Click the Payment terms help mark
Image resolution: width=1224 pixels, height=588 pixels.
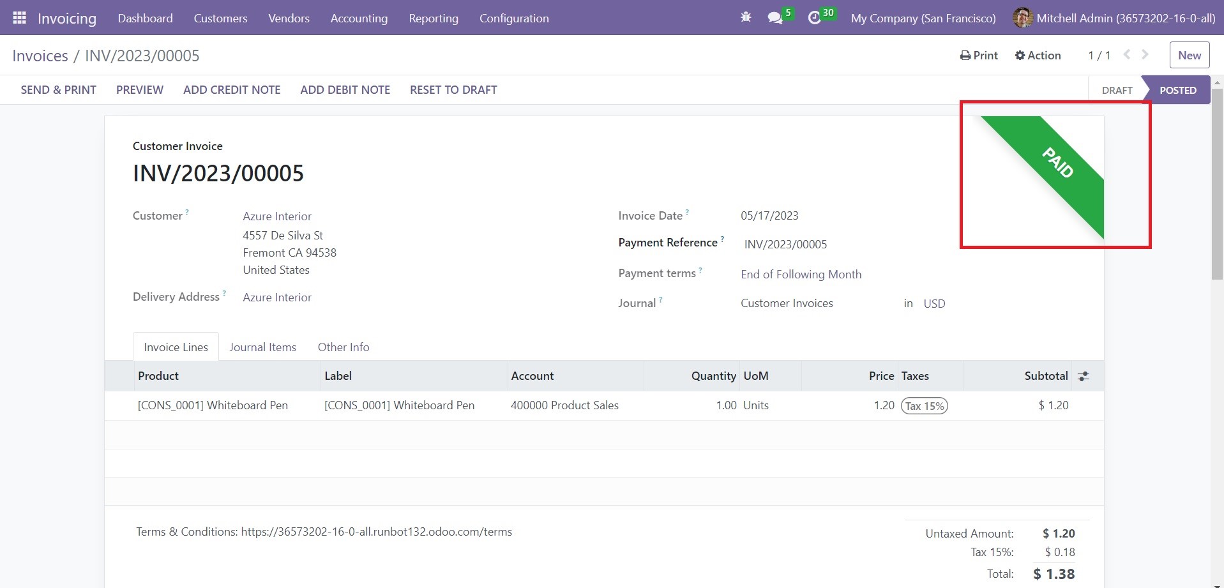coord(700,270)
